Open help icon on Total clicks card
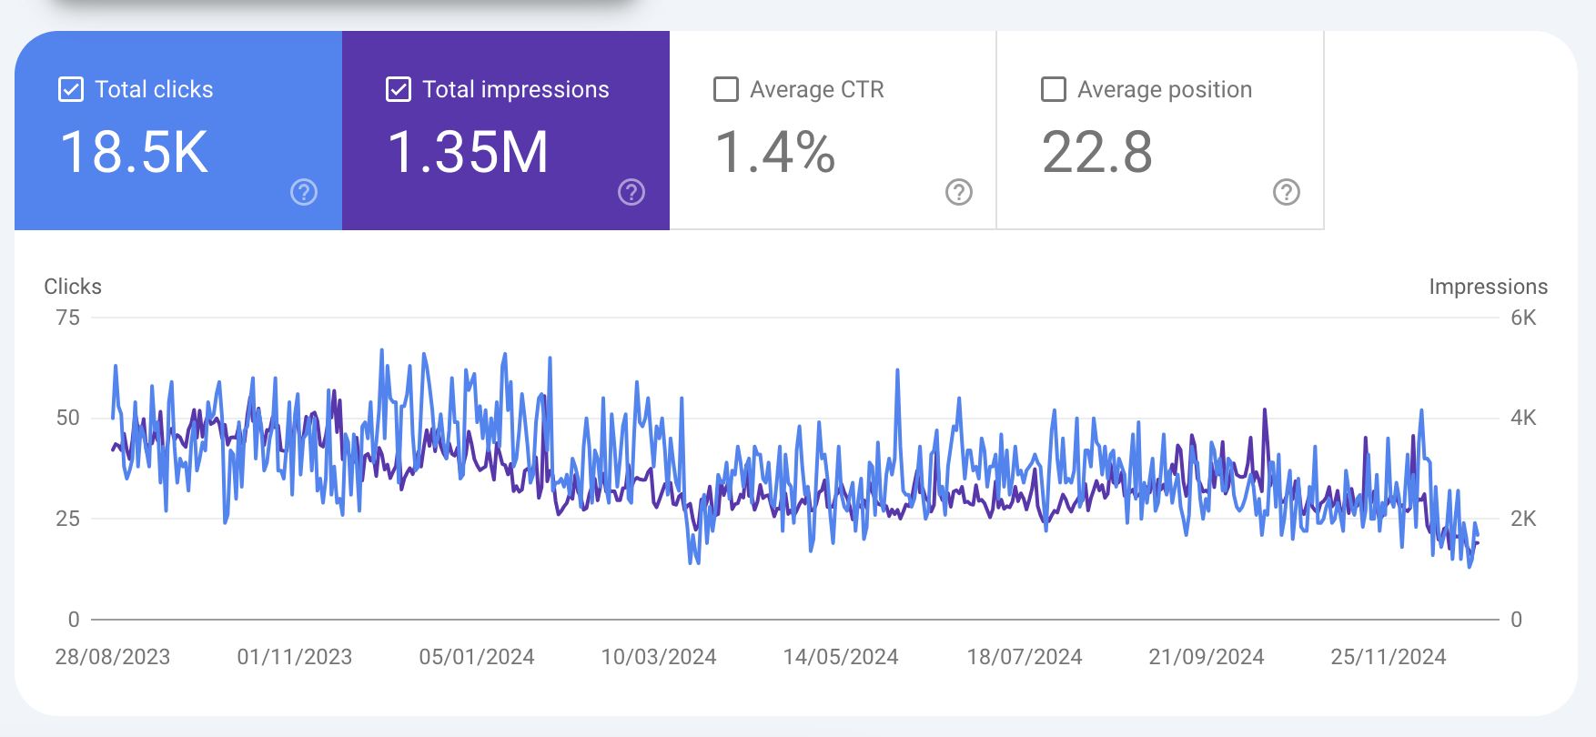Image resolution: width=1596 pixels, height=737 pixels. point(304,192)
